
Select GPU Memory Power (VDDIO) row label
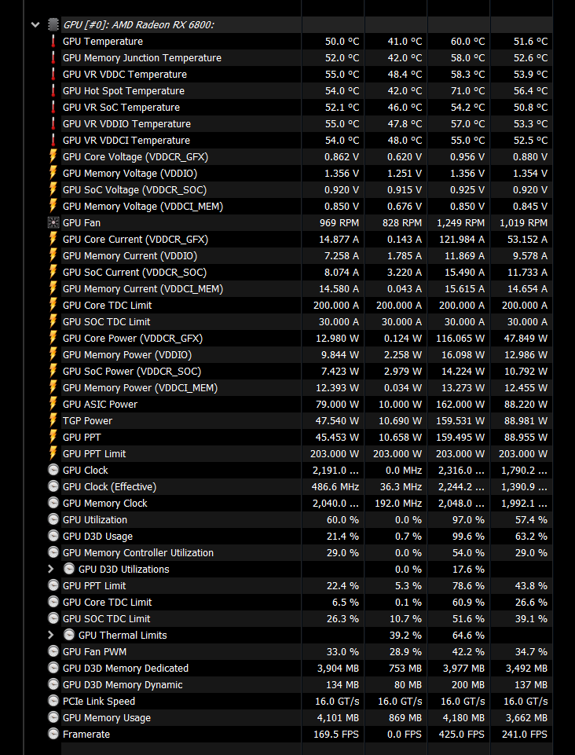[x=127, y=355]
